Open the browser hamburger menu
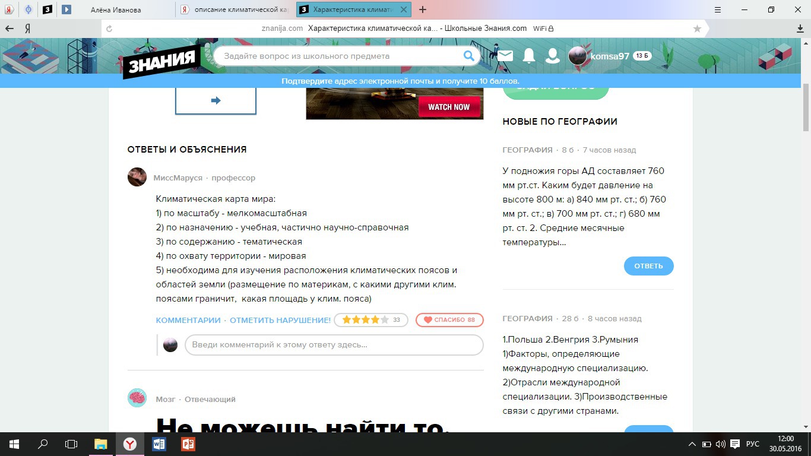The width and height of the screenshot is (811, 456). coord(717,9)
